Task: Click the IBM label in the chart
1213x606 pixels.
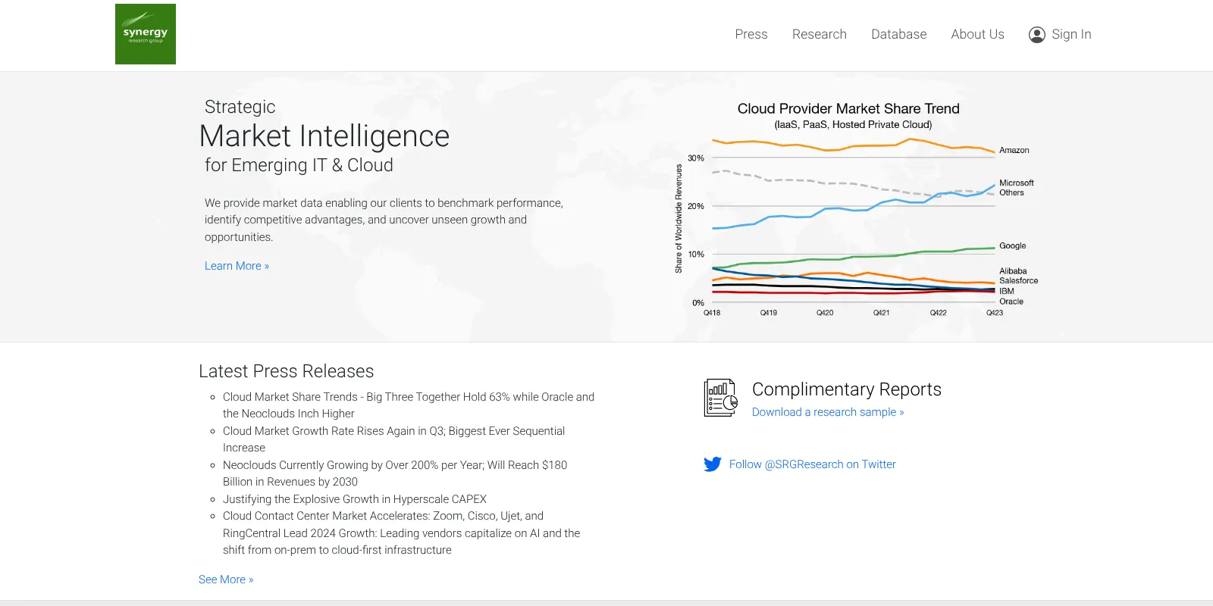Action: (1007, 291)
